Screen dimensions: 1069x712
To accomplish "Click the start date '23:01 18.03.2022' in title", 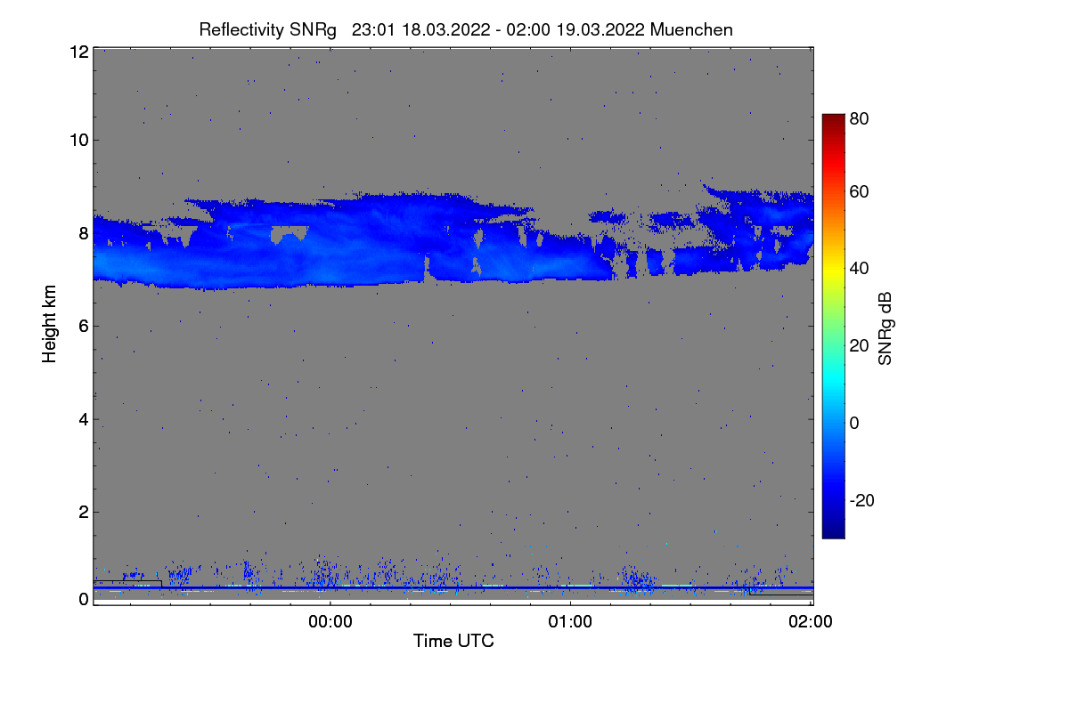I will (421, 30).
